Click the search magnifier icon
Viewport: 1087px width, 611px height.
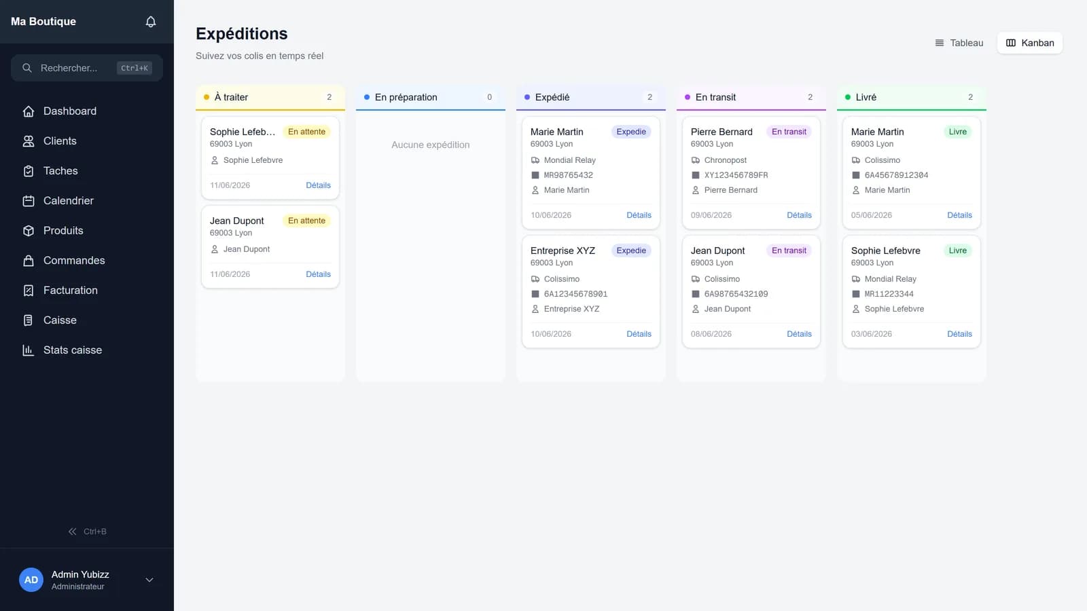(x=27, y=68)
